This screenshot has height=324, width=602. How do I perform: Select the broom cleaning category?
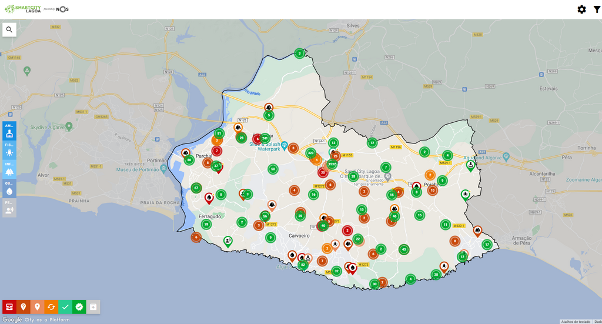[x=9, y=131]
